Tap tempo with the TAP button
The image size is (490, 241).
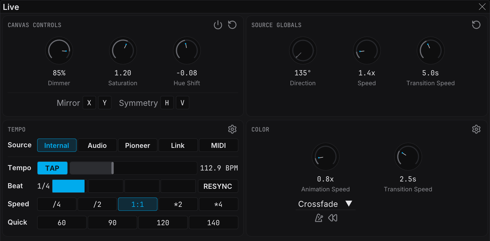[52, 168]
